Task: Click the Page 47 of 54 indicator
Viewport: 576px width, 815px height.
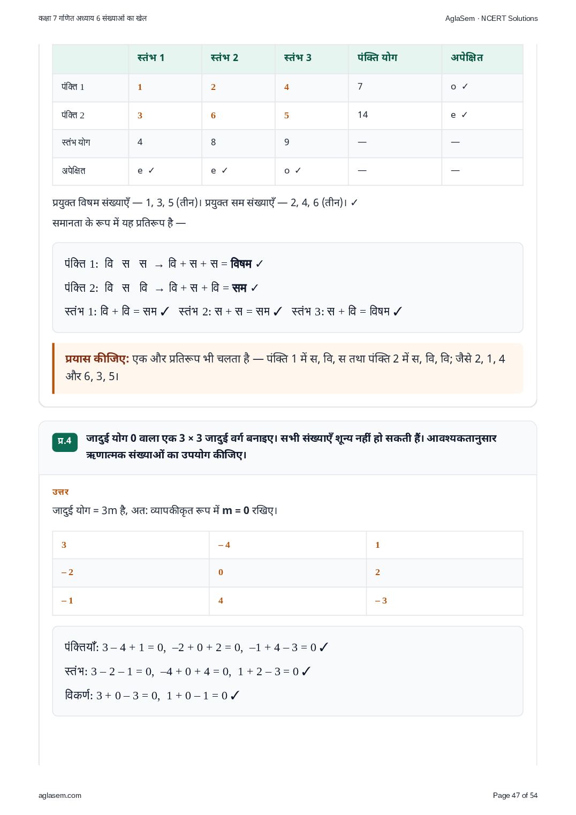Action: [x=515, y=795]
